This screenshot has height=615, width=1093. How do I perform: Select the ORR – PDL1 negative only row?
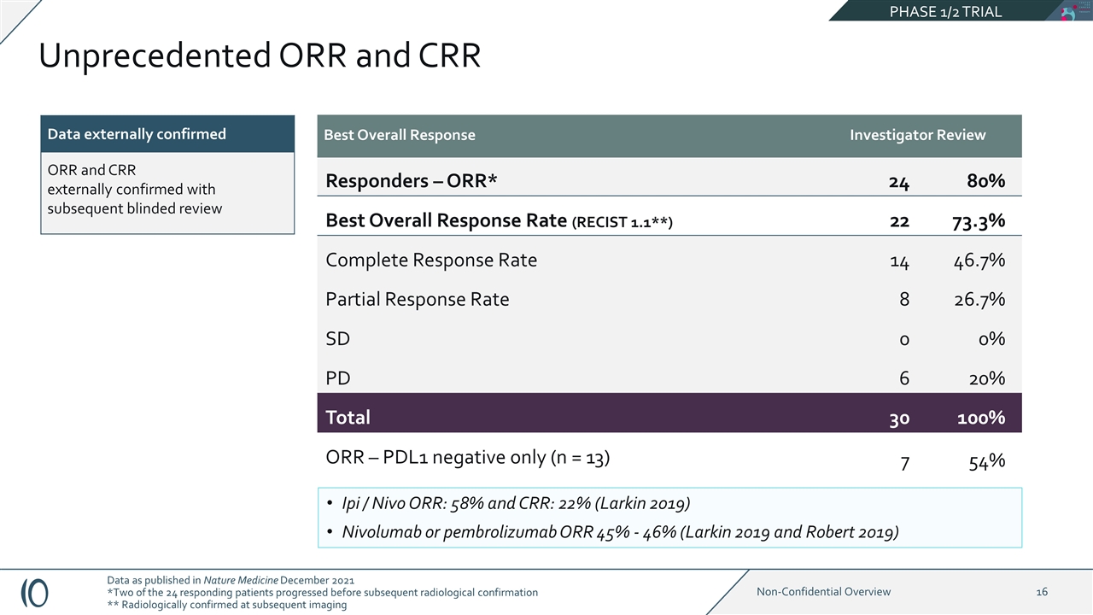[x=669, y=459]
